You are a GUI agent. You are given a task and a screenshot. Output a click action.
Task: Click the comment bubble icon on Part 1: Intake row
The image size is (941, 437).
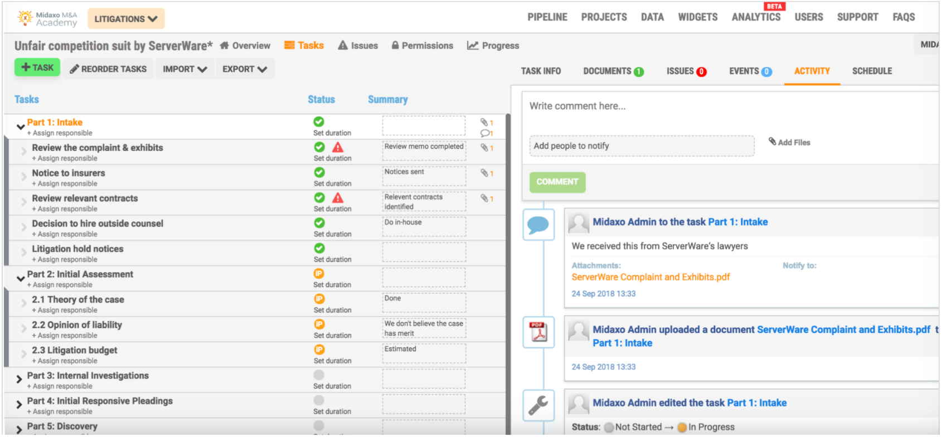point(485,133)
